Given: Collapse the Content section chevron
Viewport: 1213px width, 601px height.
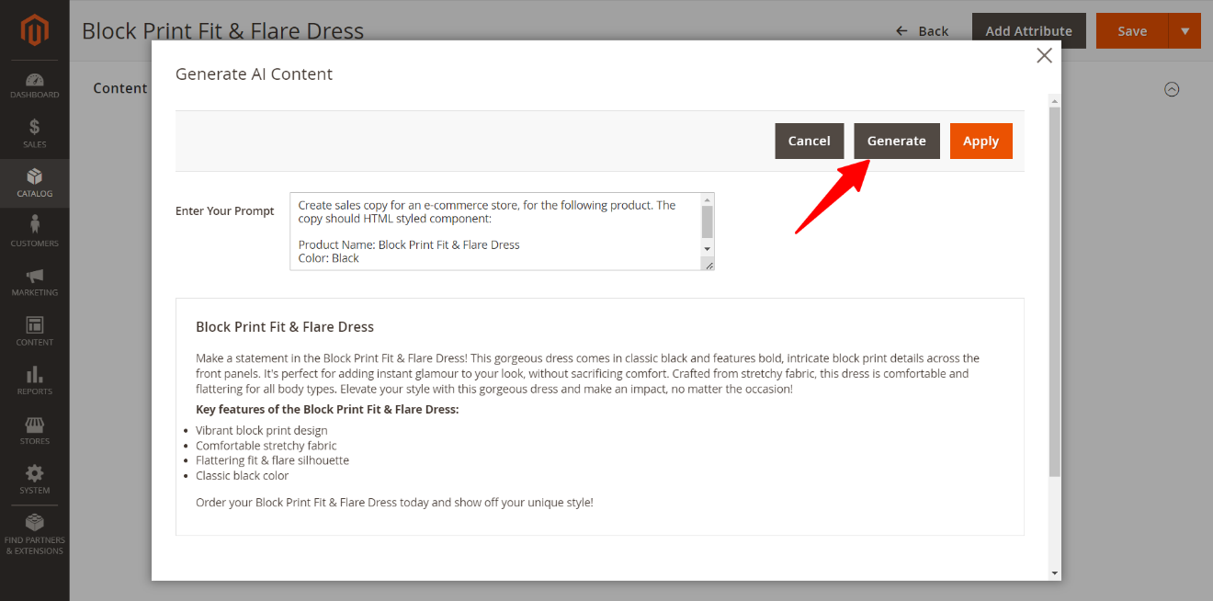Looking at the screenshot, I should click(1172, 89).
